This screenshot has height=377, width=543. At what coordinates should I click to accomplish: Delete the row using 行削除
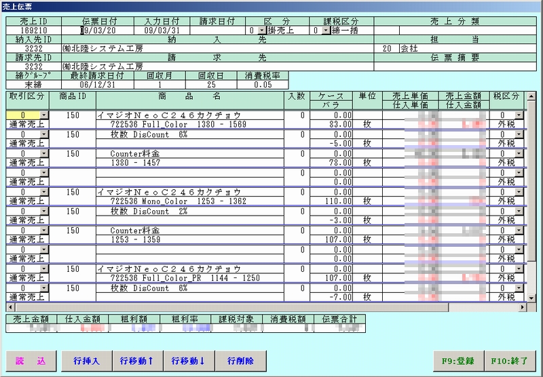click(x=240, y=361)
